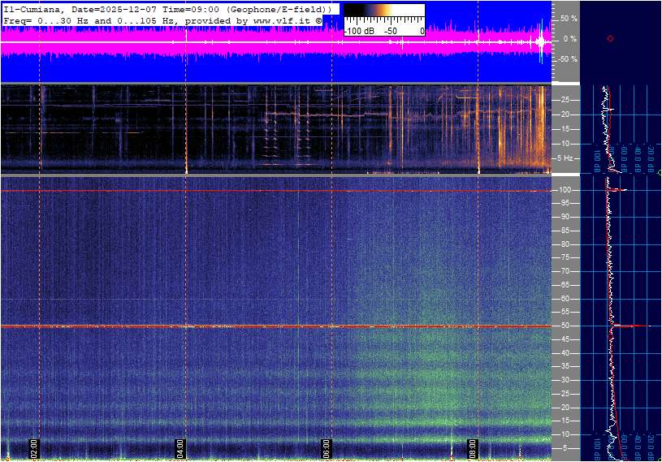Click the 0 % amplitude axis label
662x462 pixels.
click(x=569, y=38)
